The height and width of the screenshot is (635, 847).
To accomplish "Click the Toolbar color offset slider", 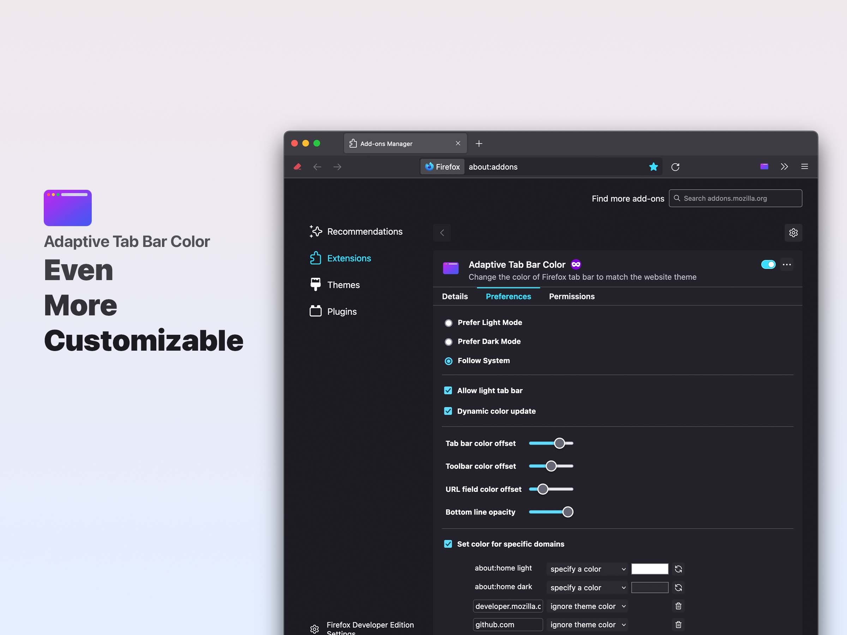I will click(551, 466).
